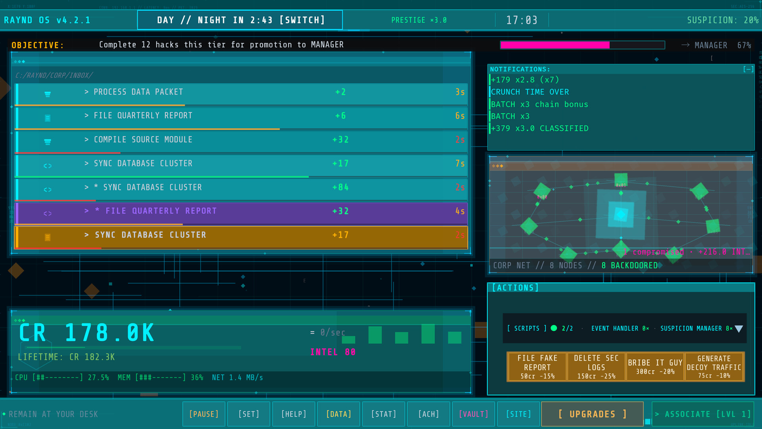Select the 0x01 node in Corp Net map

[x=621, y=180]
